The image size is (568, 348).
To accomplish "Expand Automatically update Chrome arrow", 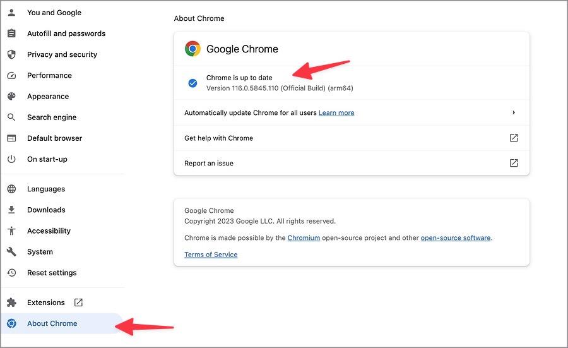I will [514, 113].
